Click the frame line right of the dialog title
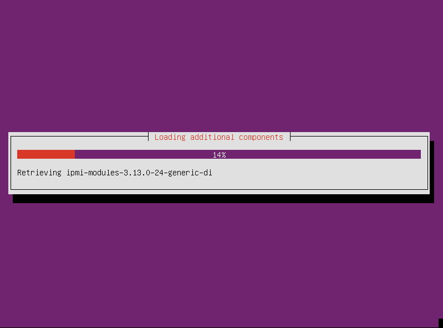This screenshot has height=328, width=443. [x=359, y=137]
